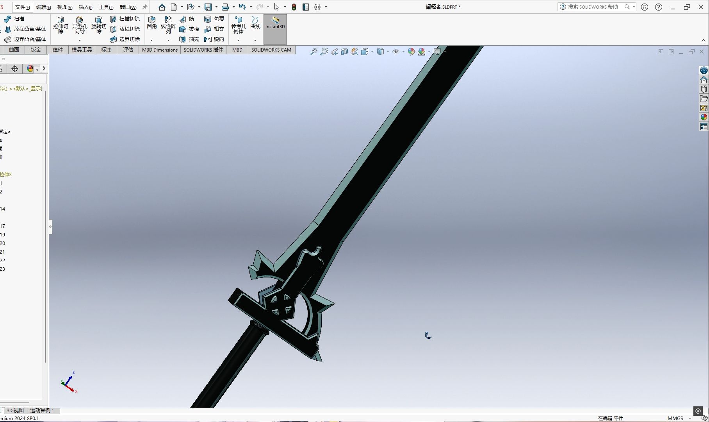Open View Orientation cube icon
The image size is (709, 422).
coord(365,52)
